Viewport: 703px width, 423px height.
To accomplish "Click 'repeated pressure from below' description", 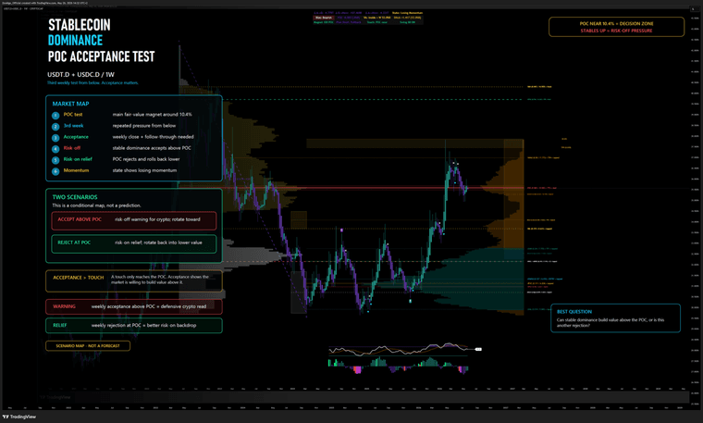I will pos(144,126).
